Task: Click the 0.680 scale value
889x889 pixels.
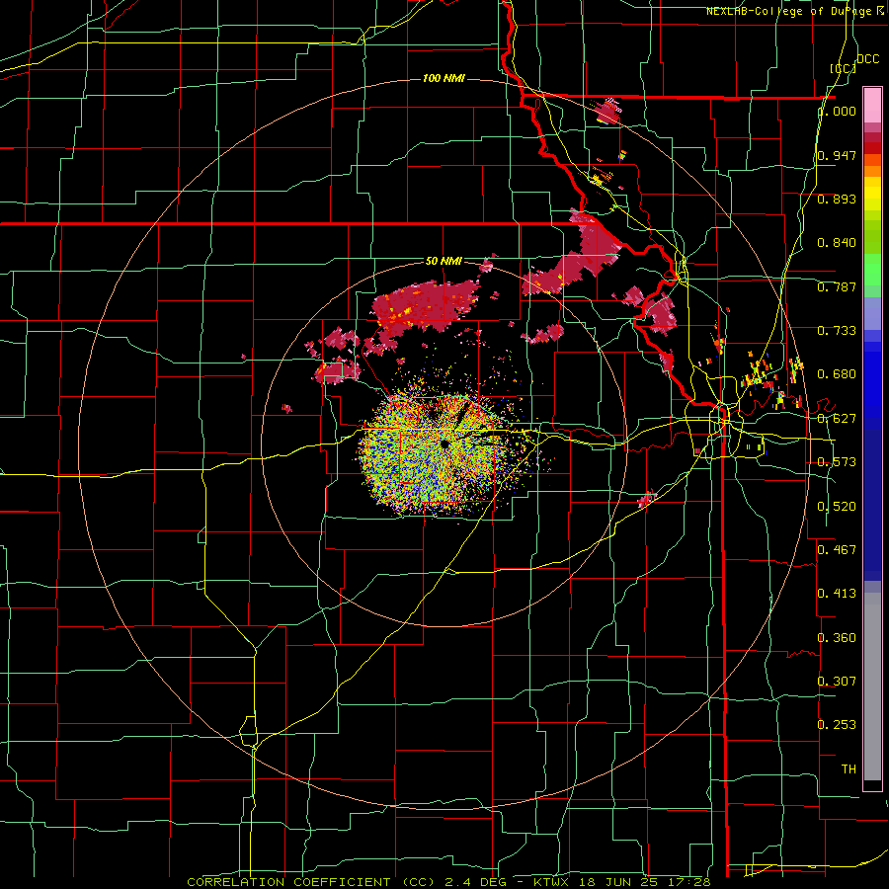Action: pyautogui.click(x=837, y=374)
